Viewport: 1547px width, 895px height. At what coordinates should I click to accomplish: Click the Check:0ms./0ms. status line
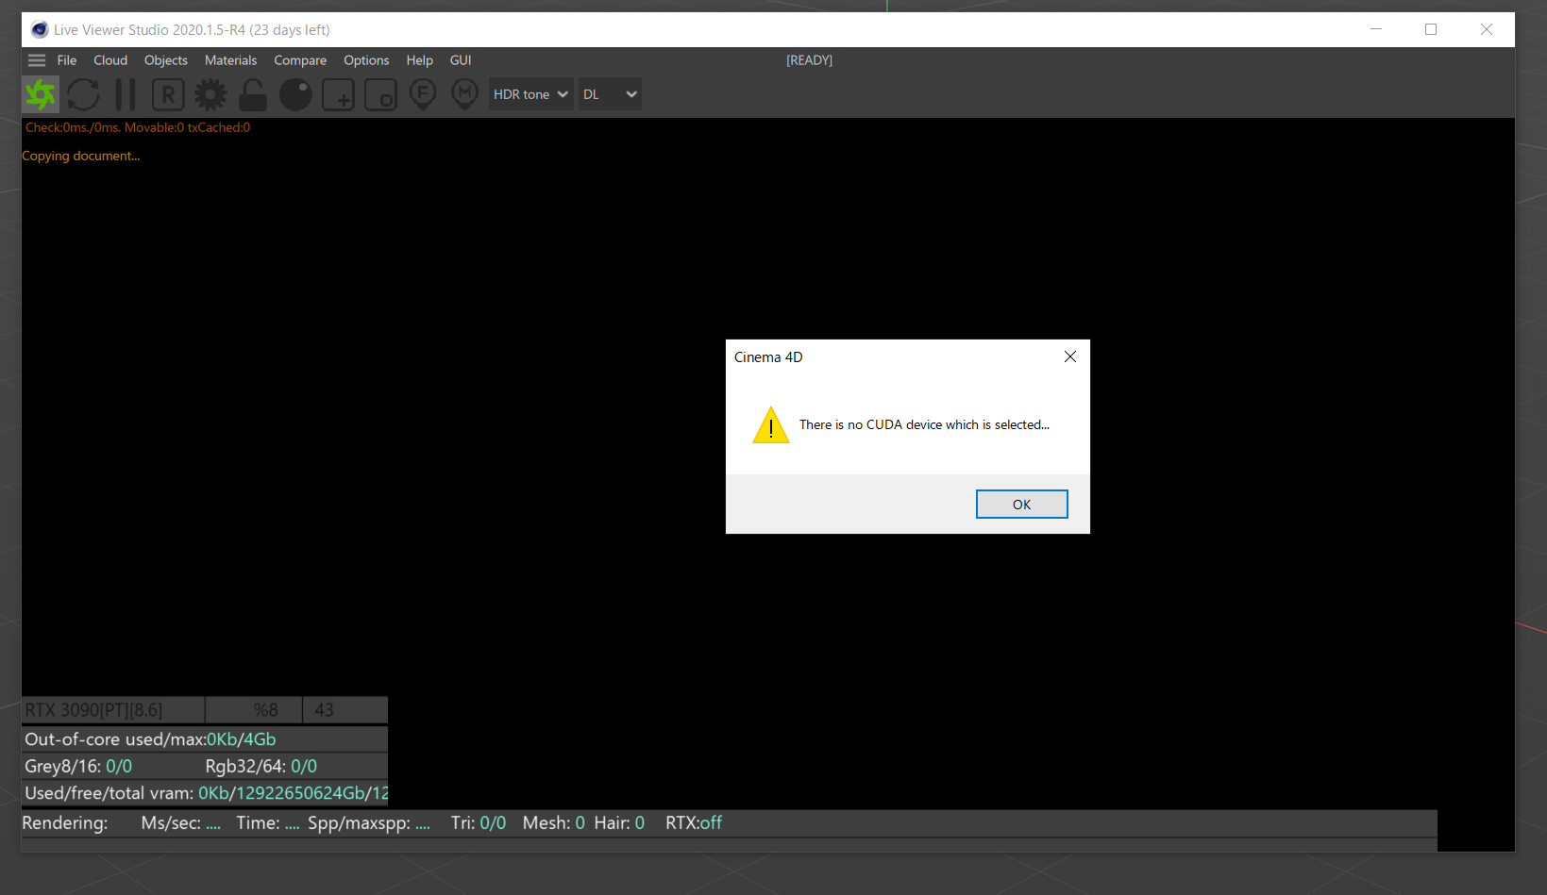pos(138,127)
